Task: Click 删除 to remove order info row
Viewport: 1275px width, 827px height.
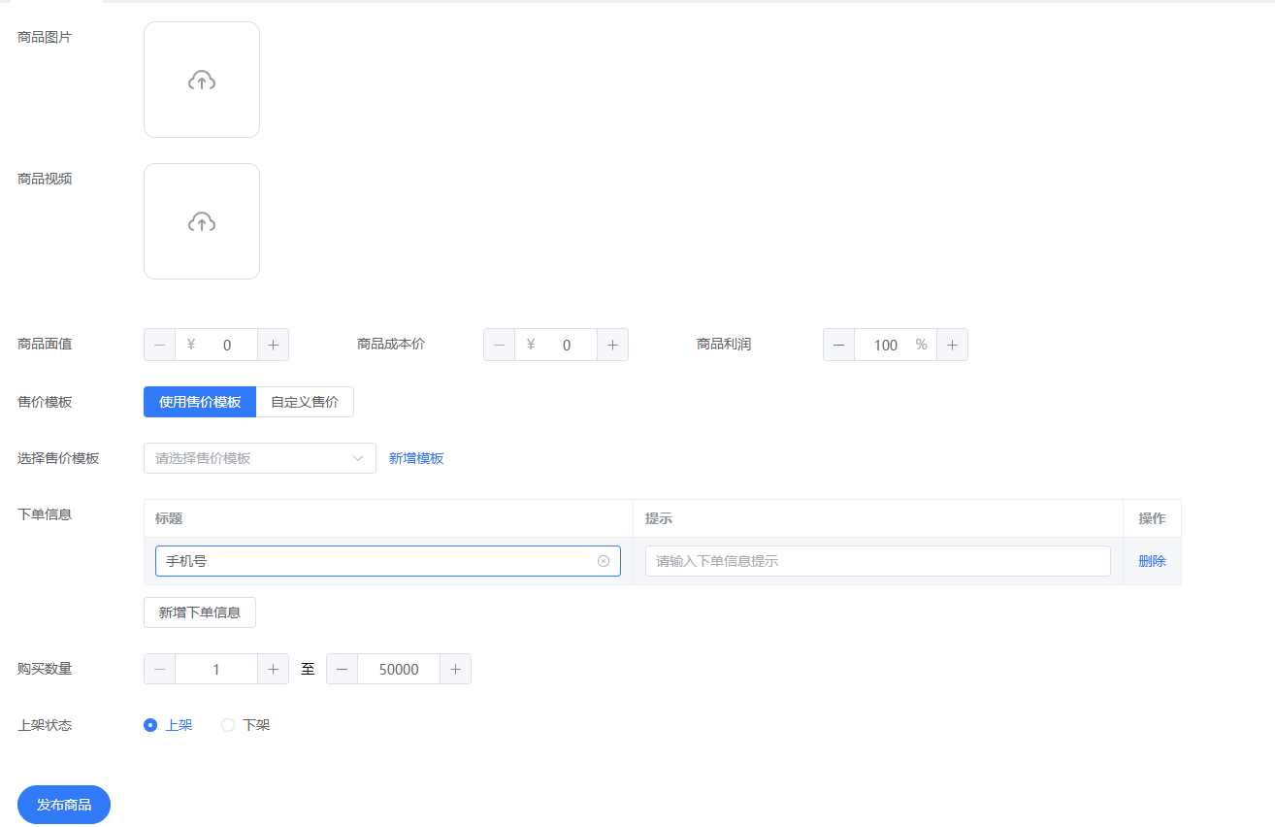Action: [x=1152, y=561]
